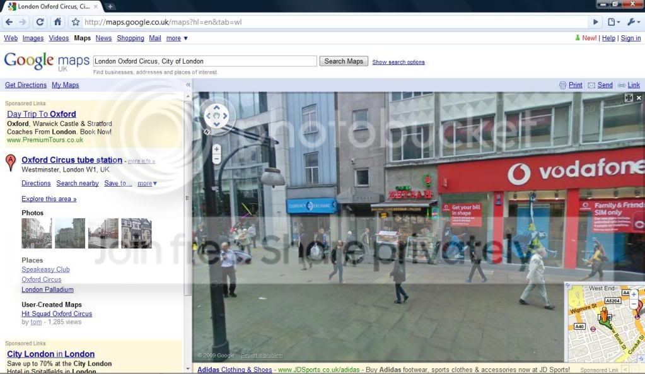Click the browser forward arrow
The width and height of the screenshot is (645, 374).
tap(23, 22)
